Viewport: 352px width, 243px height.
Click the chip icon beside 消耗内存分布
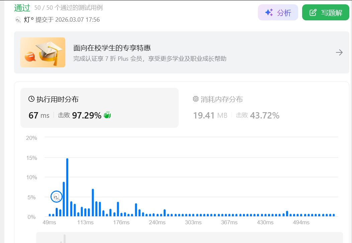(196, 99)
